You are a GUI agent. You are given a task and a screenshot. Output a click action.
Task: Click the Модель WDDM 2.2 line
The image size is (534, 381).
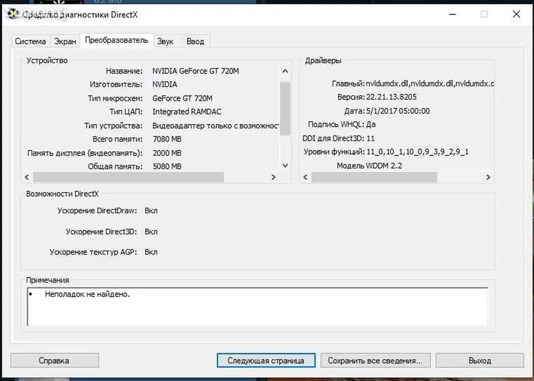click(x=369, y=166)
